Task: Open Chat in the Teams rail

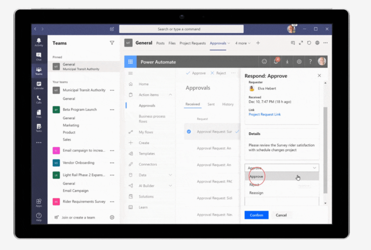Action: pos(39,57)
